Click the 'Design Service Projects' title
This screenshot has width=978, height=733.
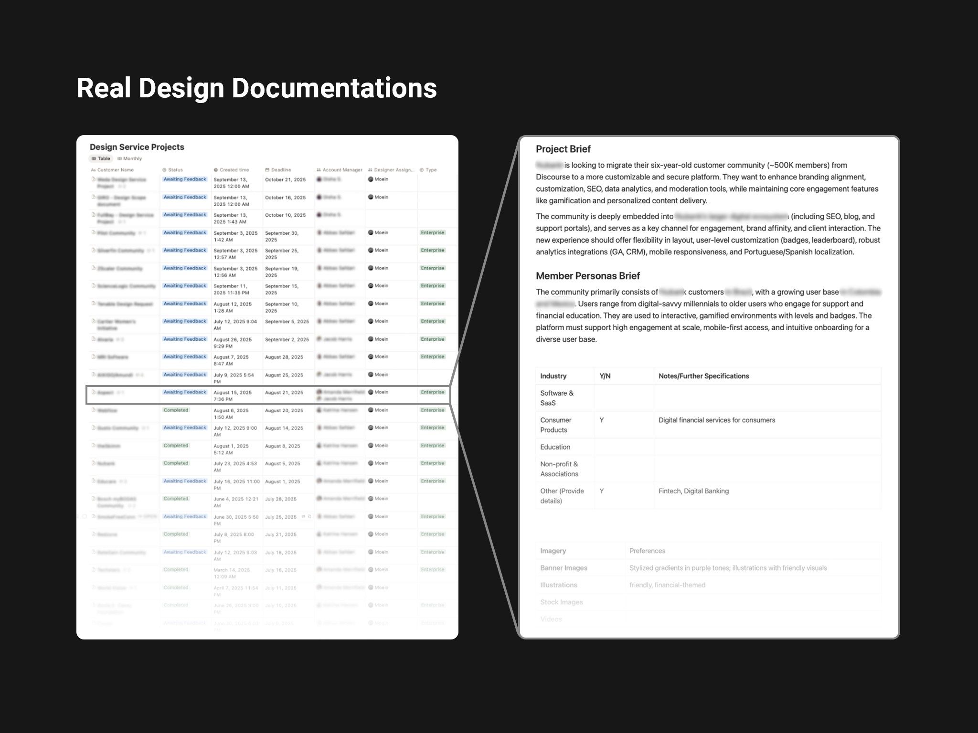point(137,147)
